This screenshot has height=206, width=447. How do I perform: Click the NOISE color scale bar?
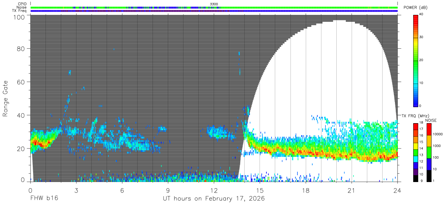(430, 152)
